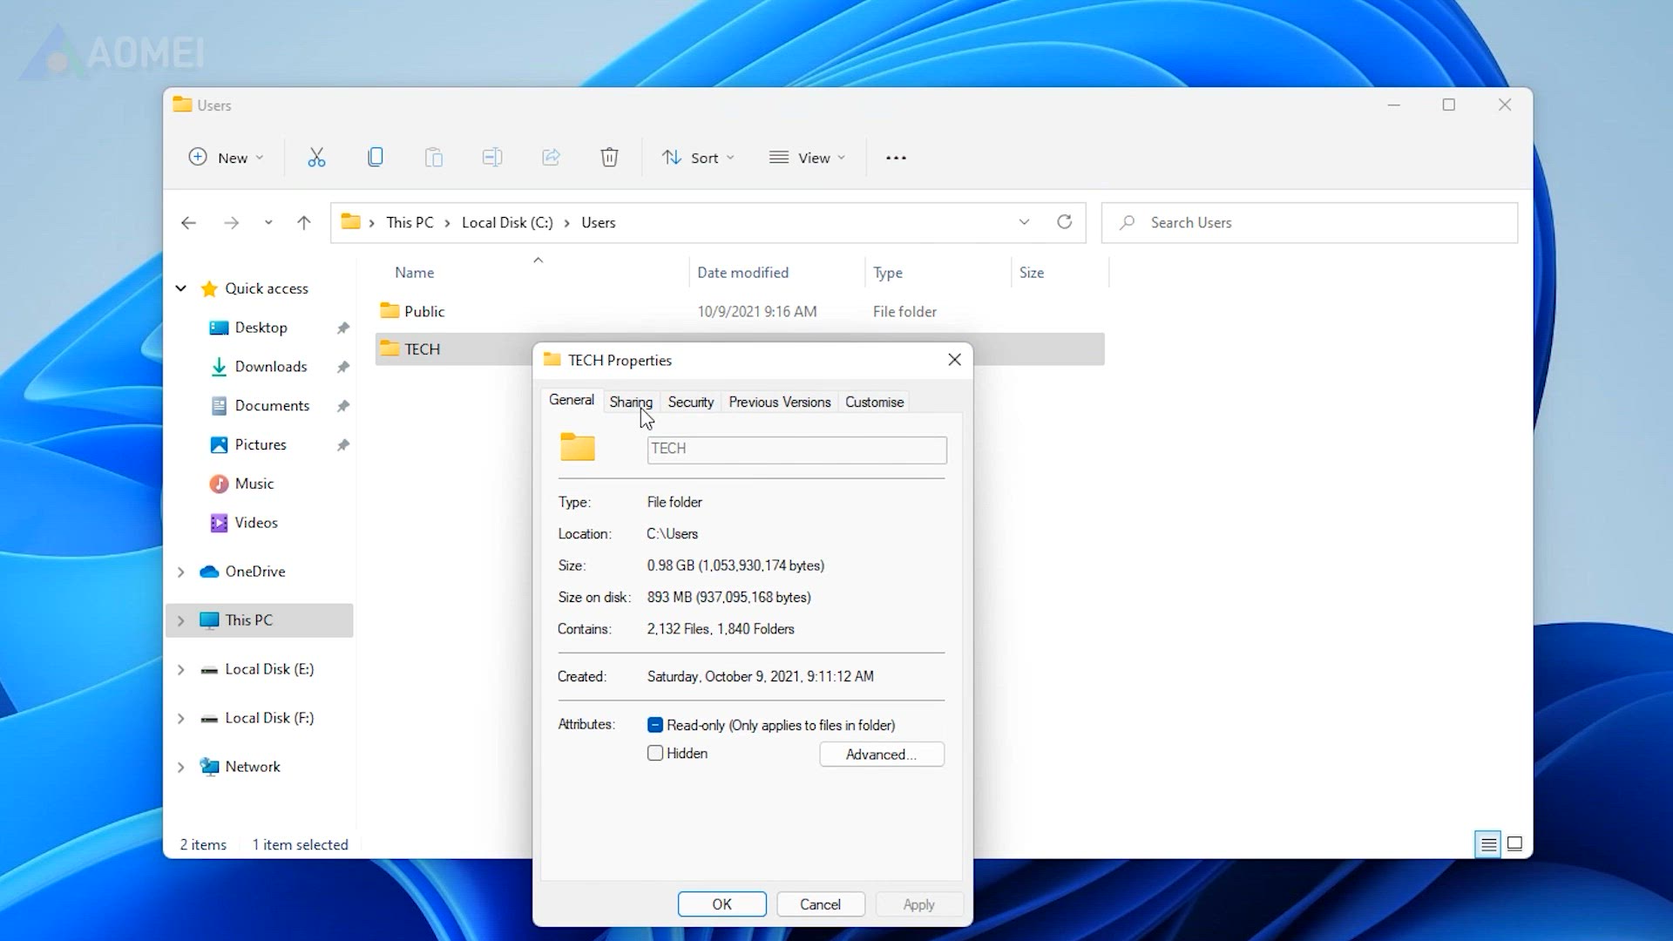This screenshot has width=1673, height=941.
Task: Click the Rename icon in toolbar
Action: coord(492,158)
